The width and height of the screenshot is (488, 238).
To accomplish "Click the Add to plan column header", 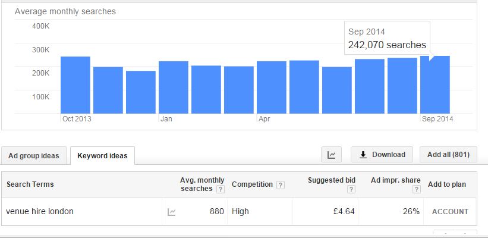I will point(446,184).
